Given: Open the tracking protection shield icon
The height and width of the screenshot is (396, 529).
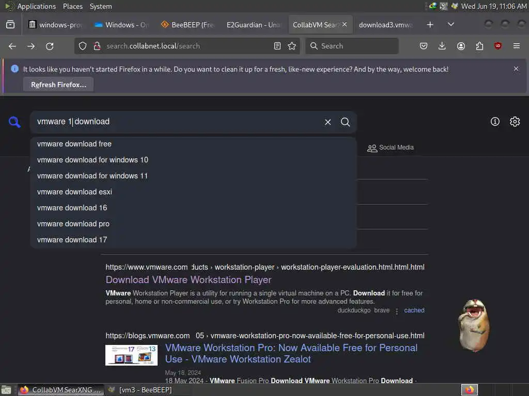Looking at the screenshot, I should click(83, 46).
